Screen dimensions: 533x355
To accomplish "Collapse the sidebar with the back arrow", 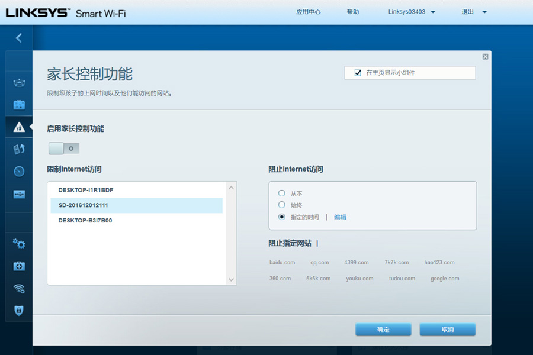I will [x=18, y=38].
